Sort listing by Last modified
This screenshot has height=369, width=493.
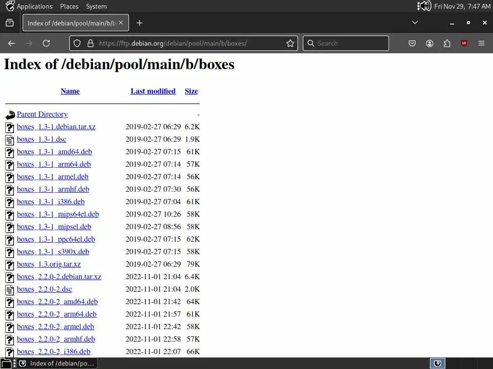153,91
